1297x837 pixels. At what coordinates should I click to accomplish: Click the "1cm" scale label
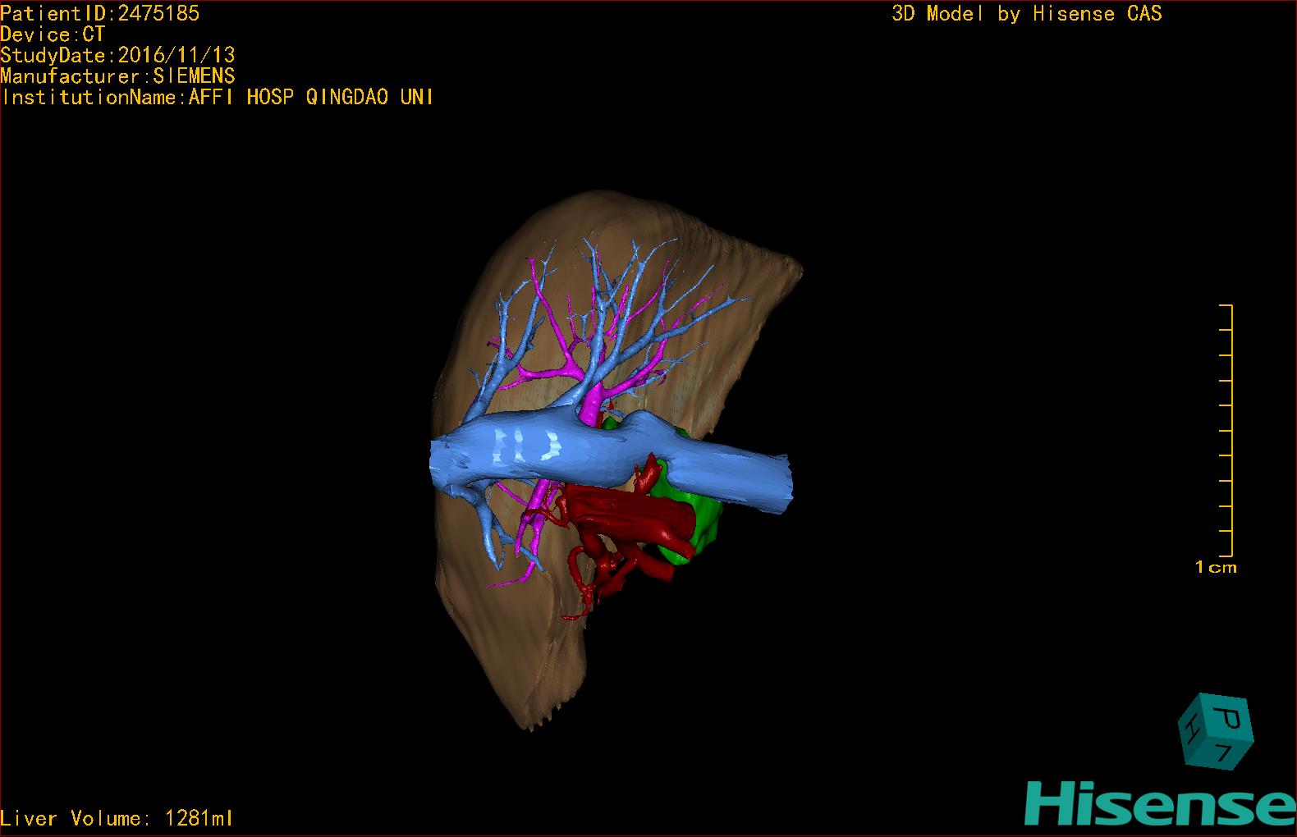click(1216, 567)
